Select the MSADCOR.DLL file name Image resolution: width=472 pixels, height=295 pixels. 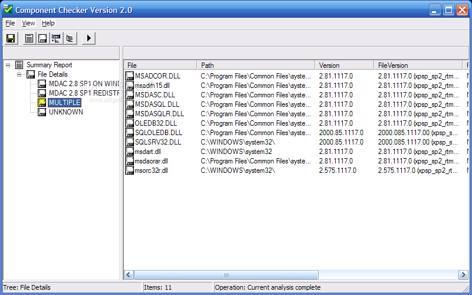[x=158, y=76]
